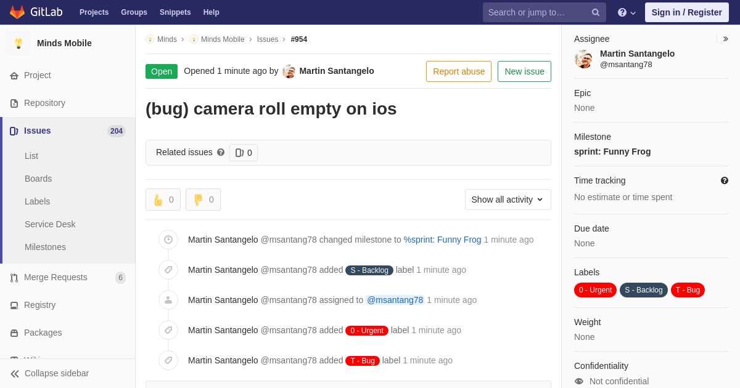
Task: Click S - Backlog label in sidebar
Action: coord(644,290)
